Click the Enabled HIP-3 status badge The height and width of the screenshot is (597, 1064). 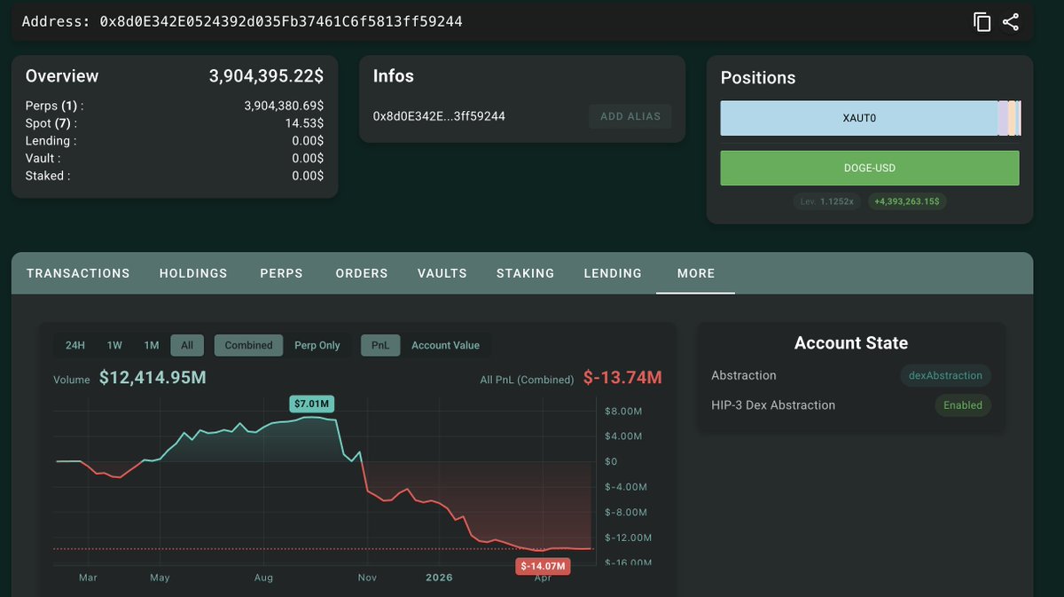pos(962,405)
